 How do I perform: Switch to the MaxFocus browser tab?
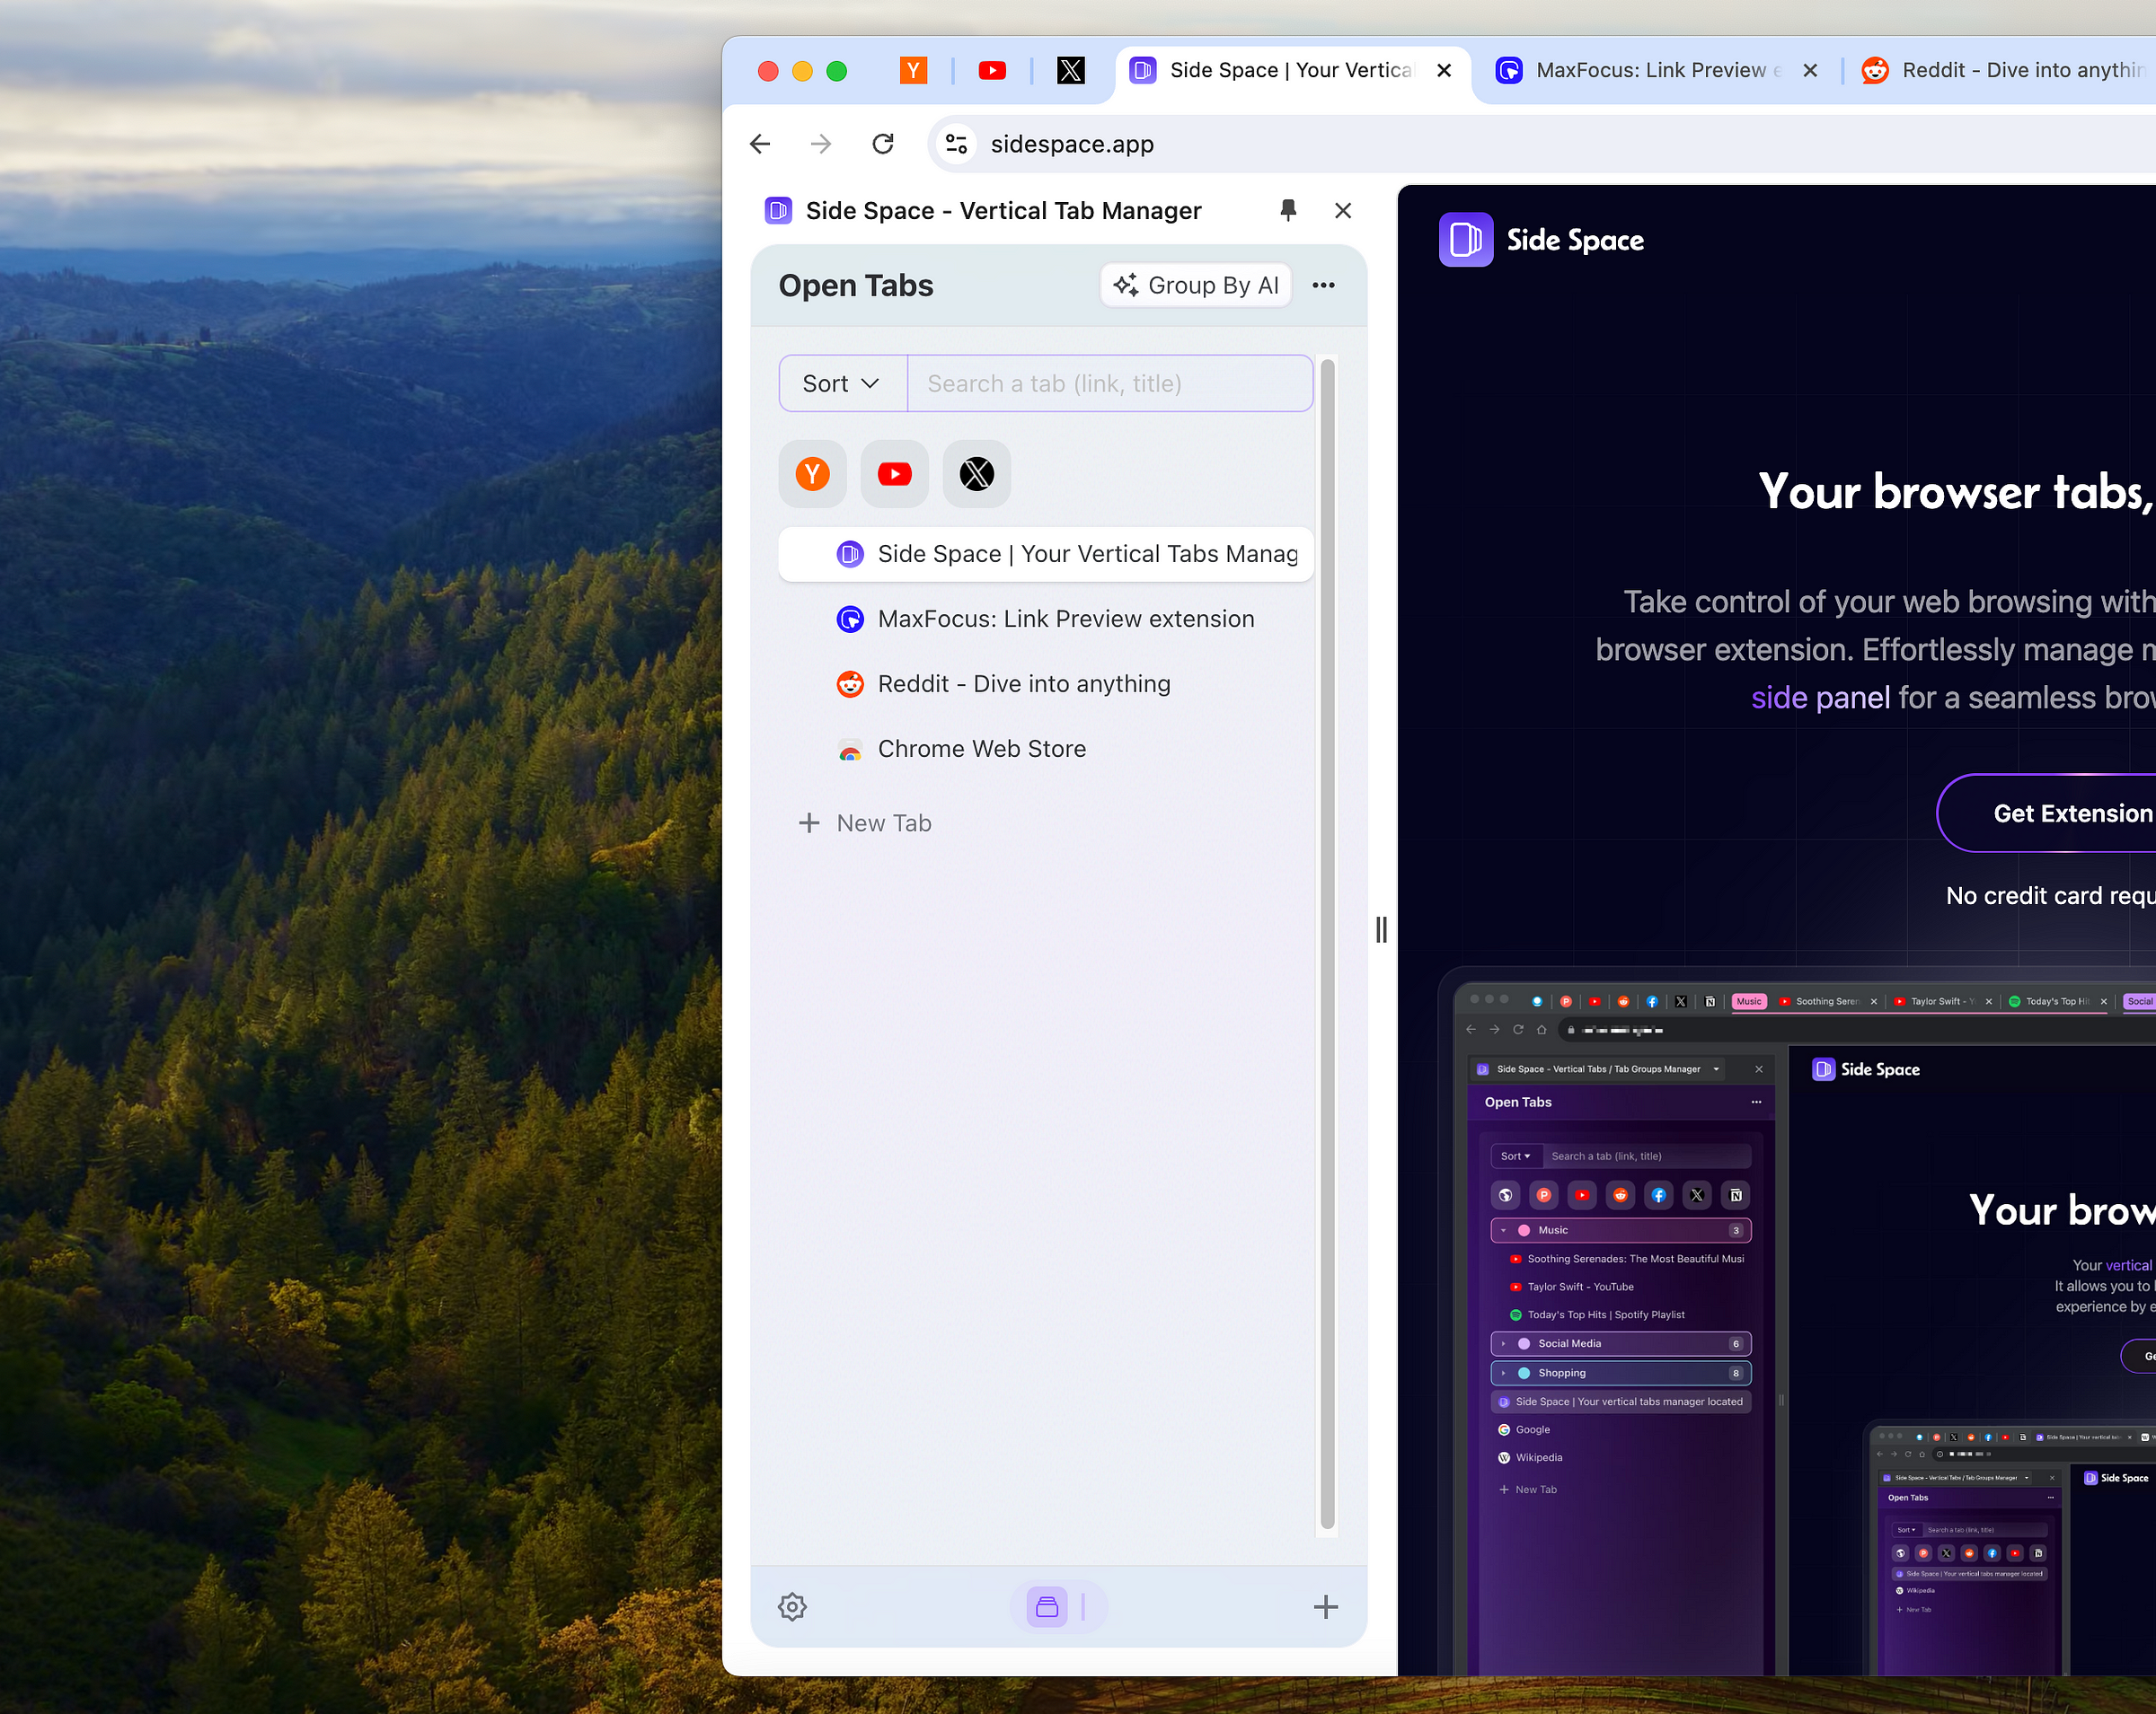click(1650, 70)
